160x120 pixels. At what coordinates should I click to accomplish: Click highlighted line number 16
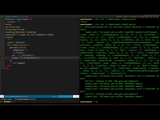pyautogui.click(x=2, y=58)
